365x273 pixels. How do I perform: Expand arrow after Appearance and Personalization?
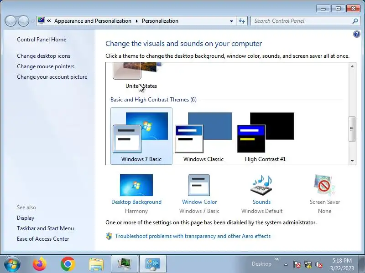[136, 21]
